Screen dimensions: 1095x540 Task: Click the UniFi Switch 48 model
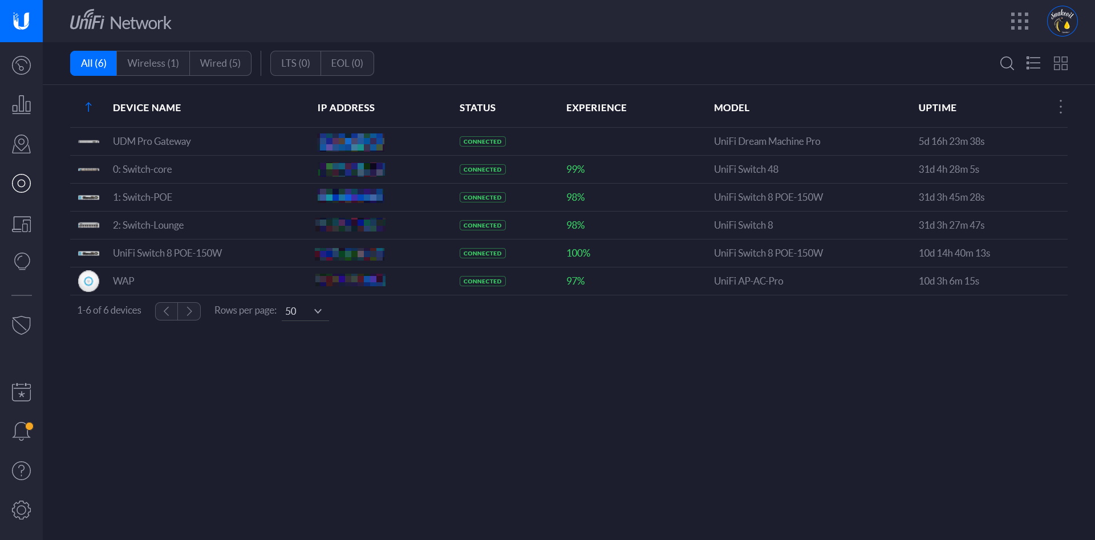tap(746, 169)
